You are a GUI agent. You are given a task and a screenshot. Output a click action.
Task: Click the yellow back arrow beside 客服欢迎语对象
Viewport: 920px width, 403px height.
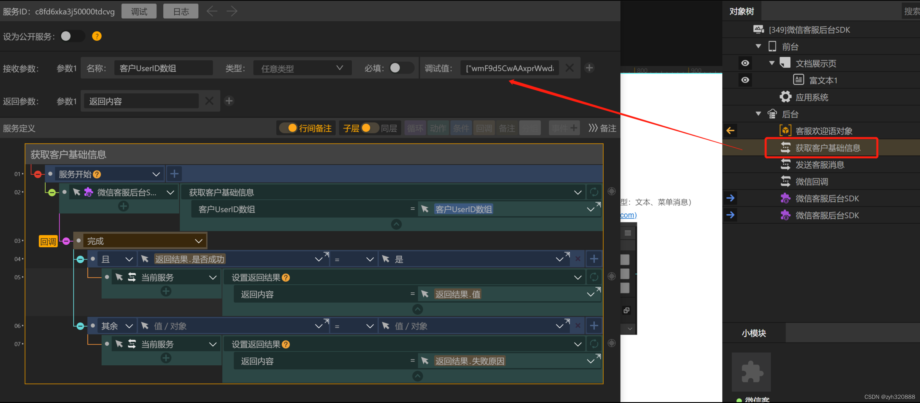(x=730, y=131)
